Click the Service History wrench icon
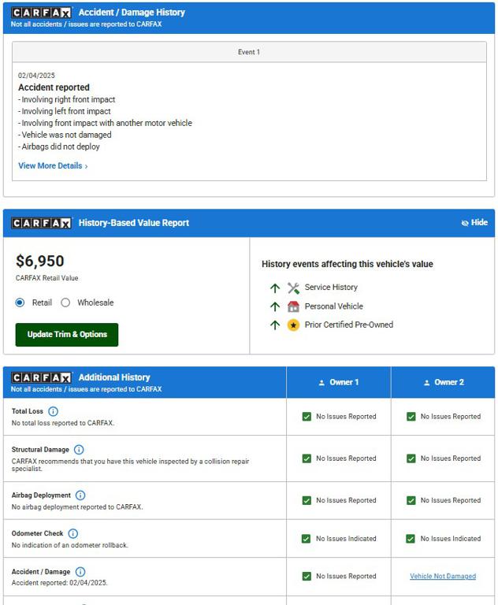 [293, 288]
